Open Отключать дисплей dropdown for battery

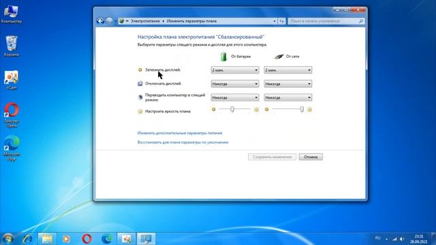tap(235, 84)
